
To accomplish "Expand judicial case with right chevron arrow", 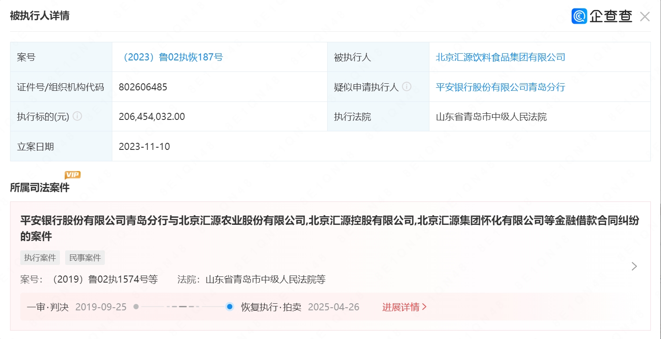I will tap(634, 266).
